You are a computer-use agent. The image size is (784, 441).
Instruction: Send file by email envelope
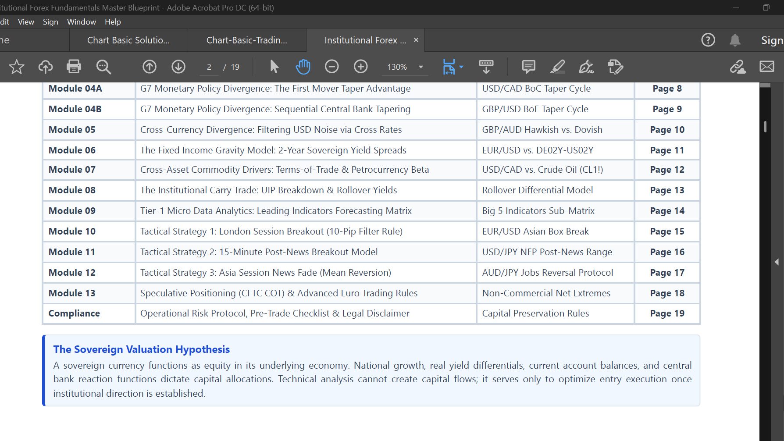[x=767, y=67]
